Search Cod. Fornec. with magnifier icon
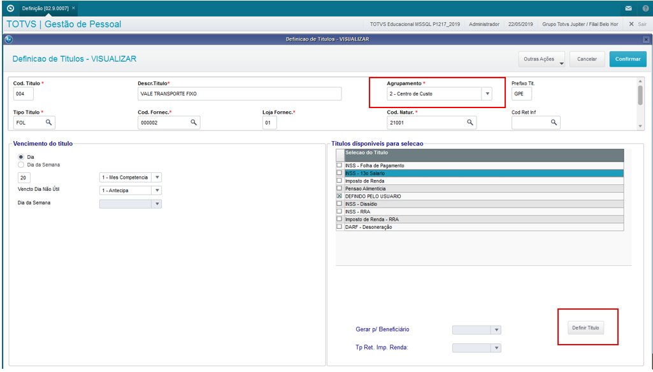 [194, 122]
